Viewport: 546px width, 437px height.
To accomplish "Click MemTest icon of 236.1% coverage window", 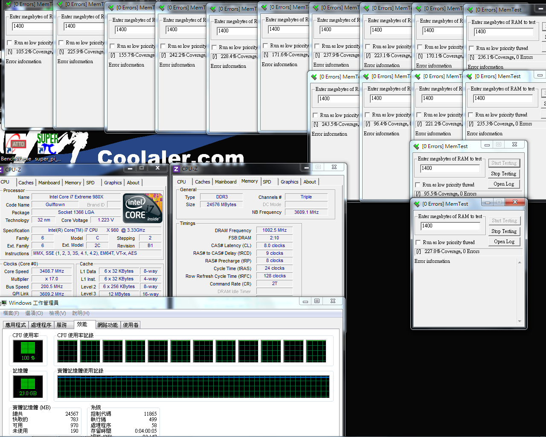I will pos(470,10).
